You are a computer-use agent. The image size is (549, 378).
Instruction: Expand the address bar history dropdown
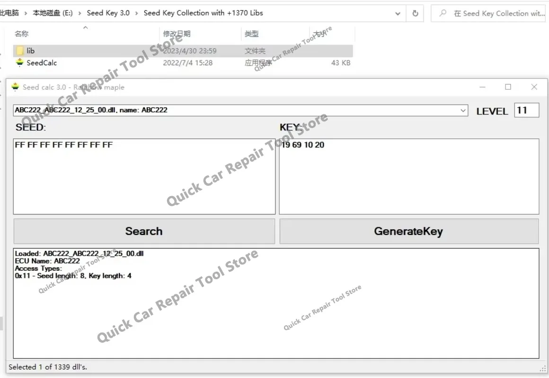click(x=398, y=13)
